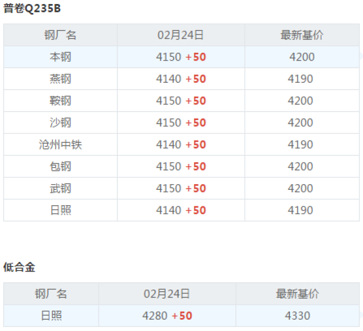Viewport: 363px width, 331px height.
Task: Click 最新基价 header in the top table
Action: pos(302,35)
